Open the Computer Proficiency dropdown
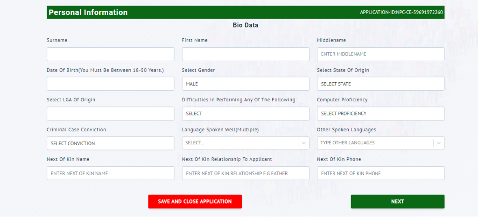 [380, 114]
